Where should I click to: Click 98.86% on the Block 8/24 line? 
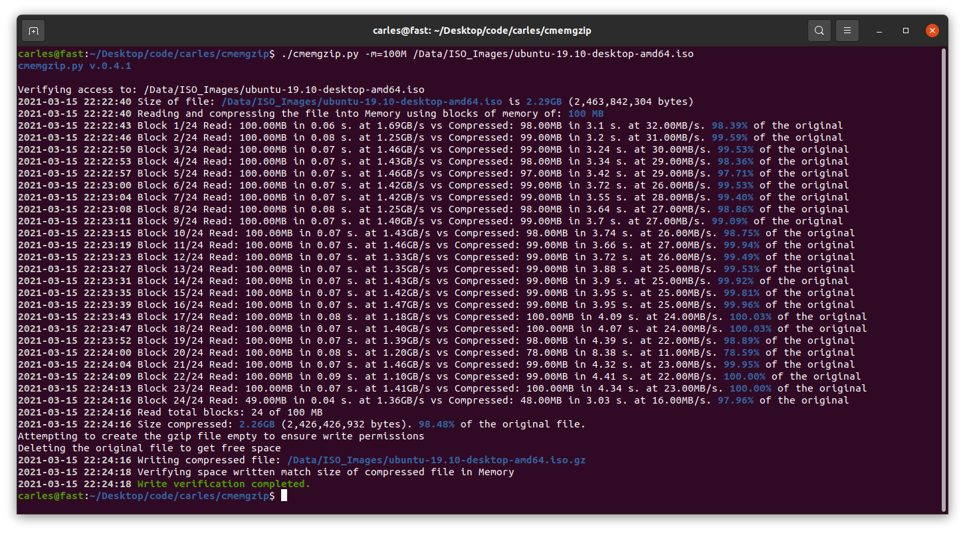(735, 209)
